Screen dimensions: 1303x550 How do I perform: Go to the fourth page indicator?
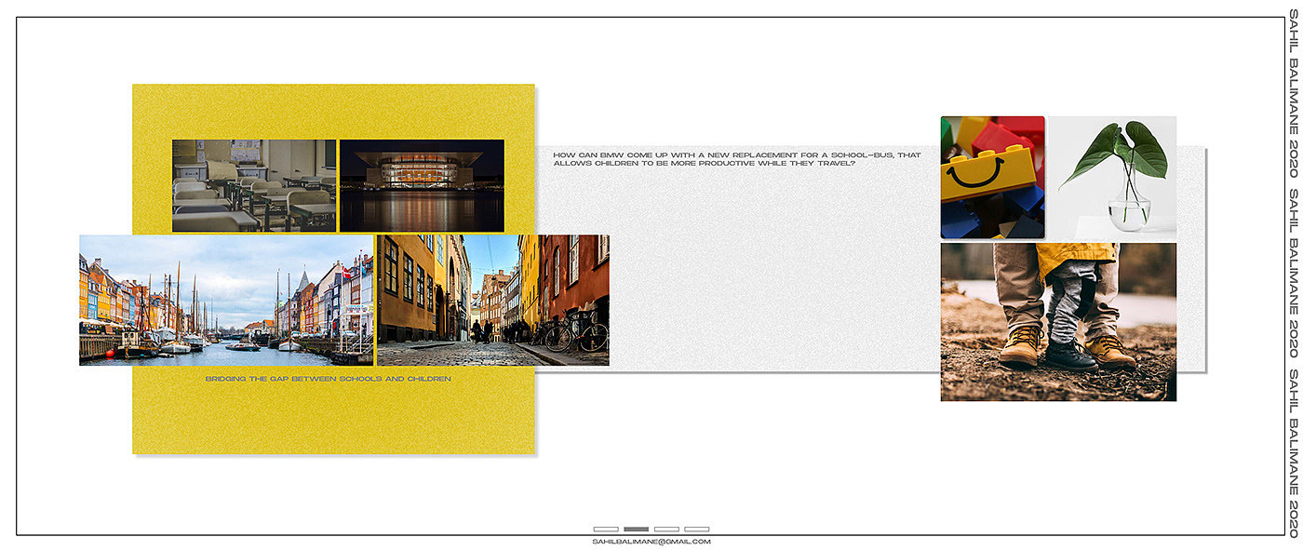coord(696,529)
